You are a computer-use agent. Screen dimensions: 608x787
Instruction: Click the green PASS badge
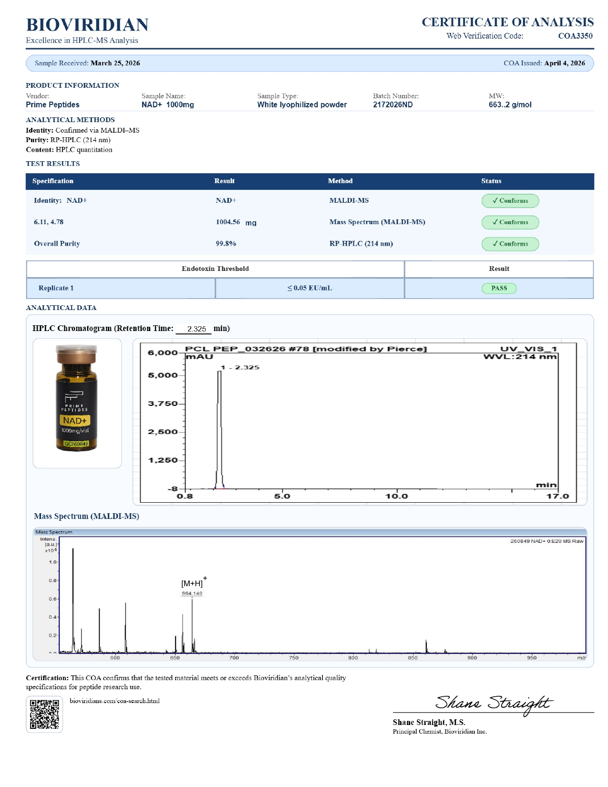pos(499,288)
